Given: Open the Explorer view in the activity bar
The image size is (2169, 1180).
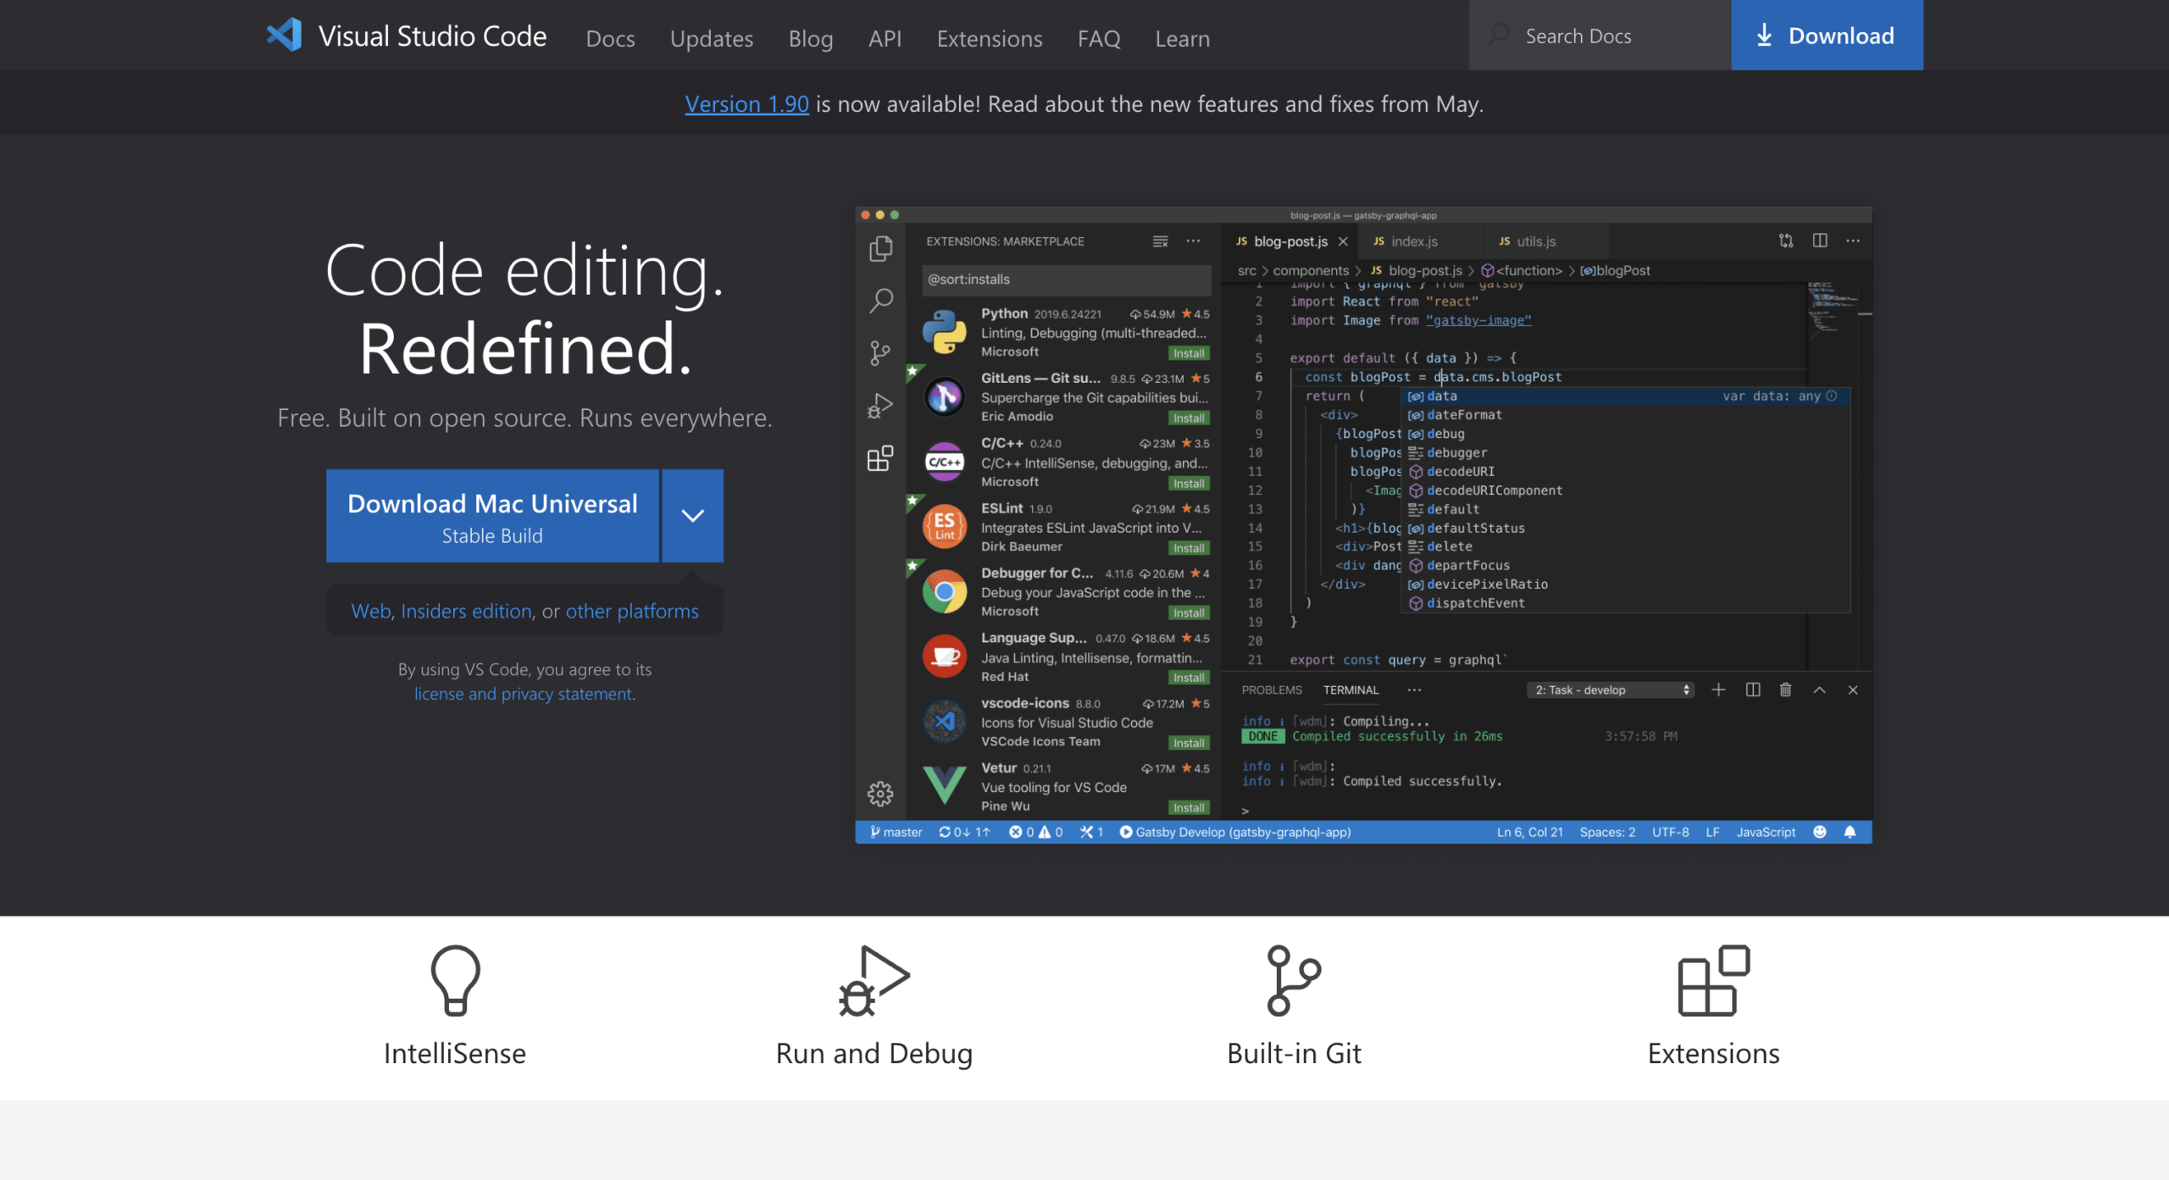Looking at the screenshot, I should (880, 248).
